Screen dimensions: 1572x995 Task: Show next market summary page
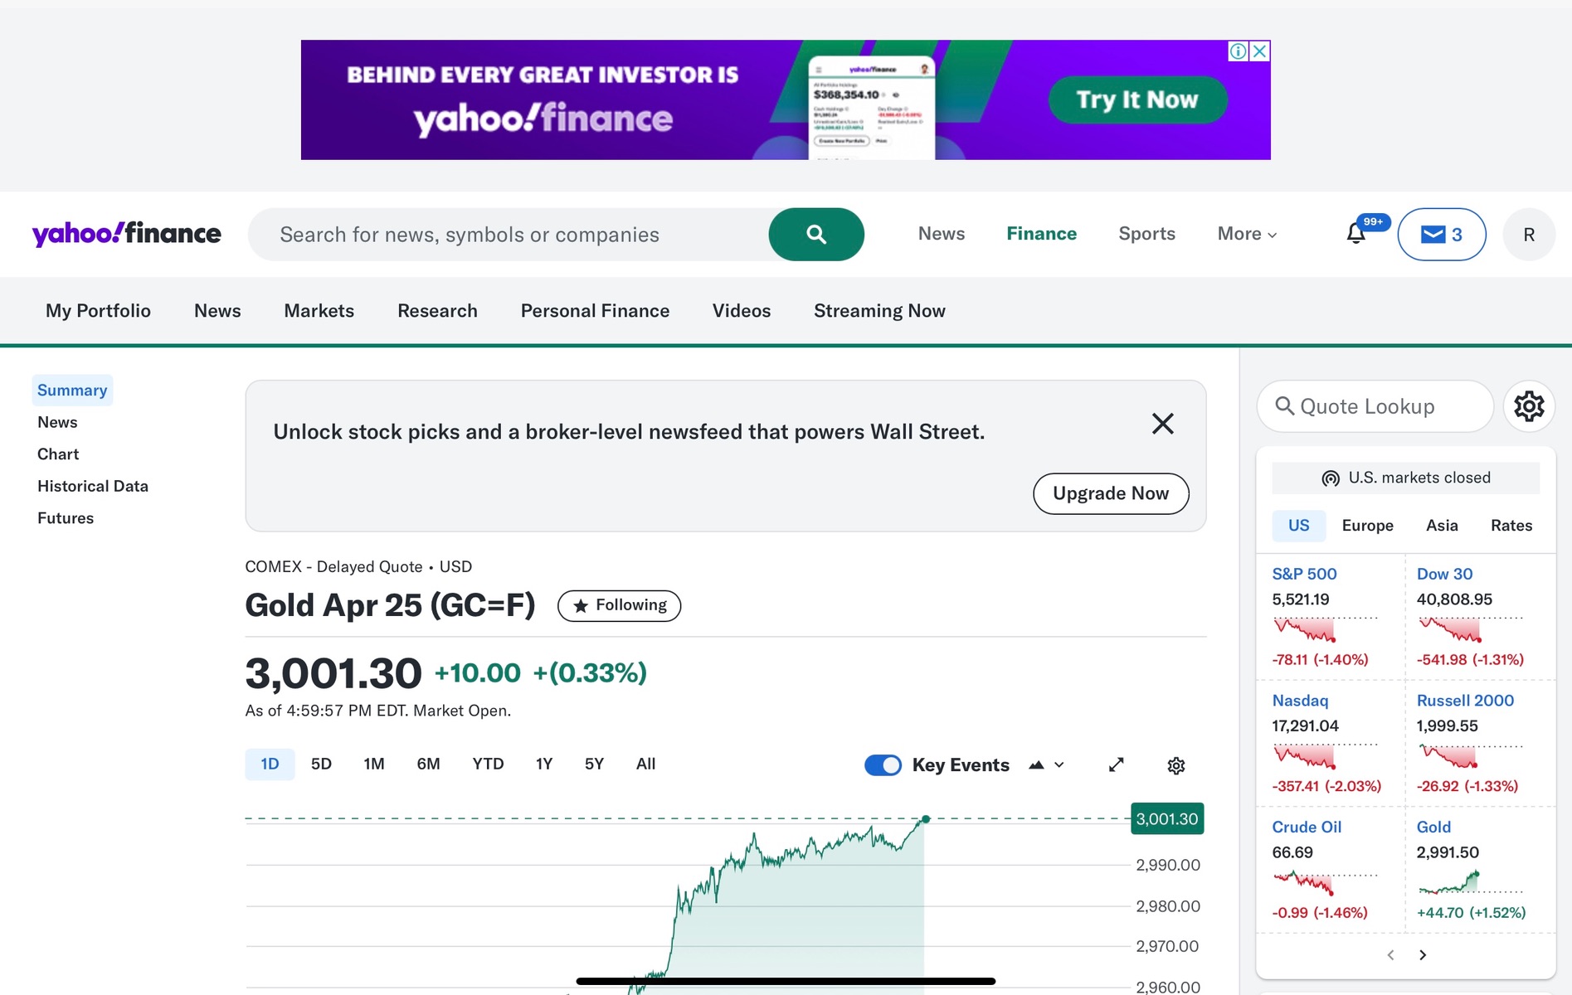(1423, 955)
